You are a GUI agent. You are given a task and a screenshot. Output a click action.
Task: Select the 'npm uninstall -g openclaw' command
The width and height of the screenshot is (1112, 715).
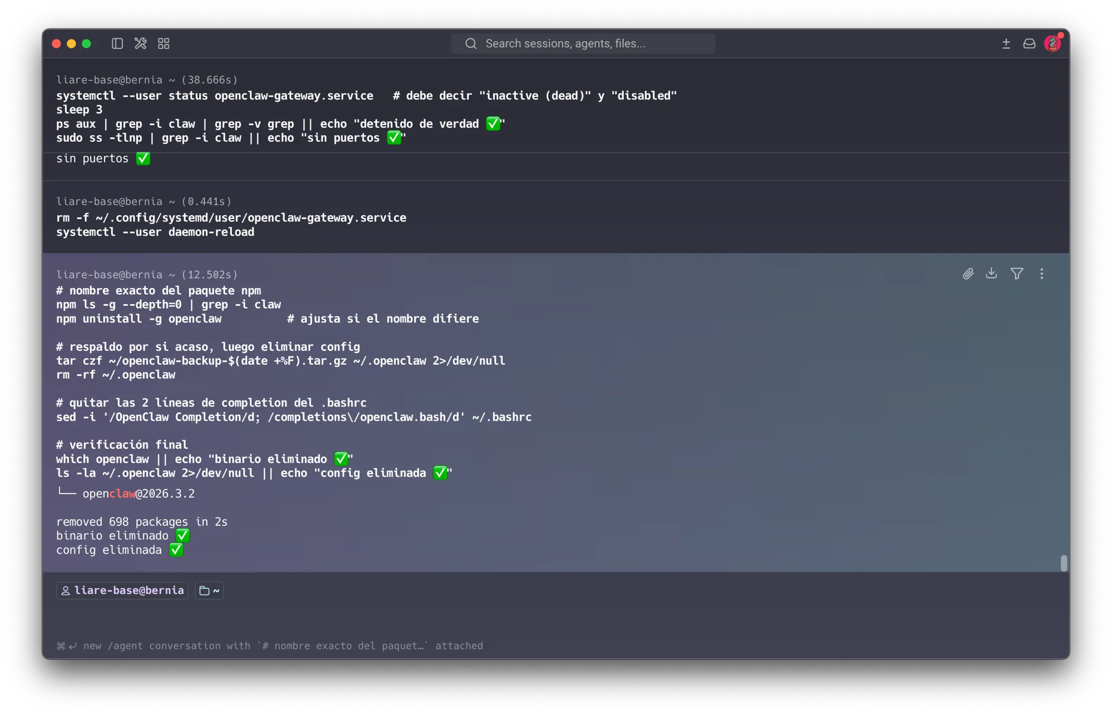(x=139, y=319)
